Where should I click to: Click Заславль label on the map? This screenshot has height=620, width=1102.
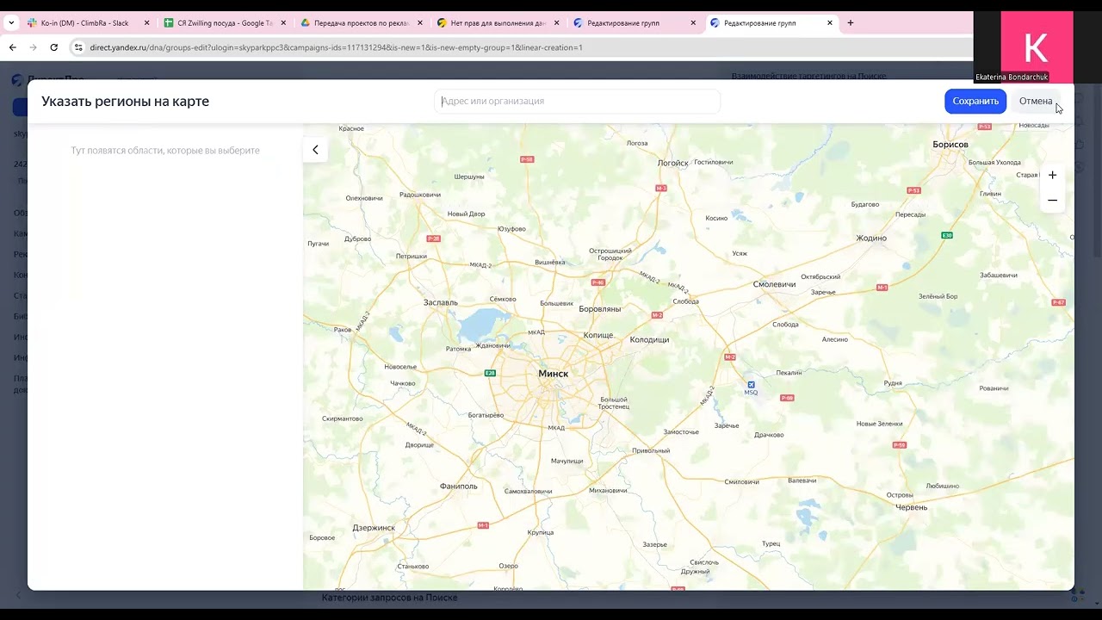[x=441, y=302]
